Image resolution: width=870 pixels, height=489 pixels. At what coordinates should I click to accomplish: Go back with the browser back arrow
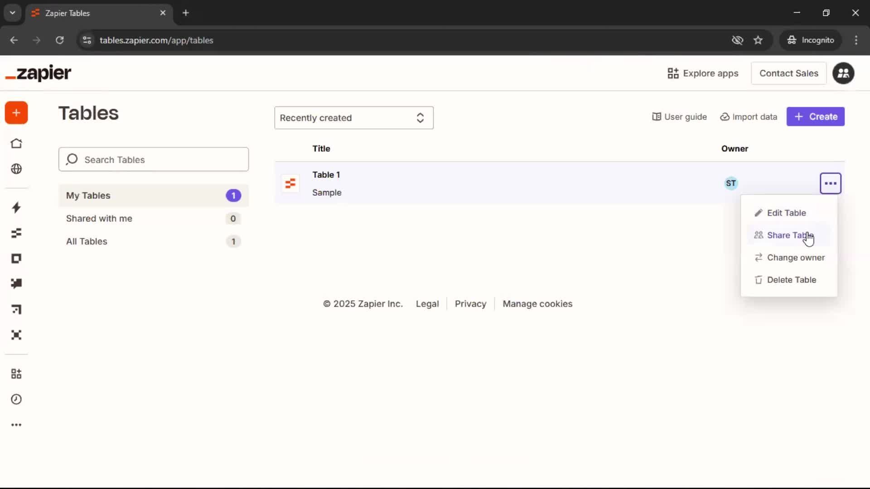tap(14, 40)
